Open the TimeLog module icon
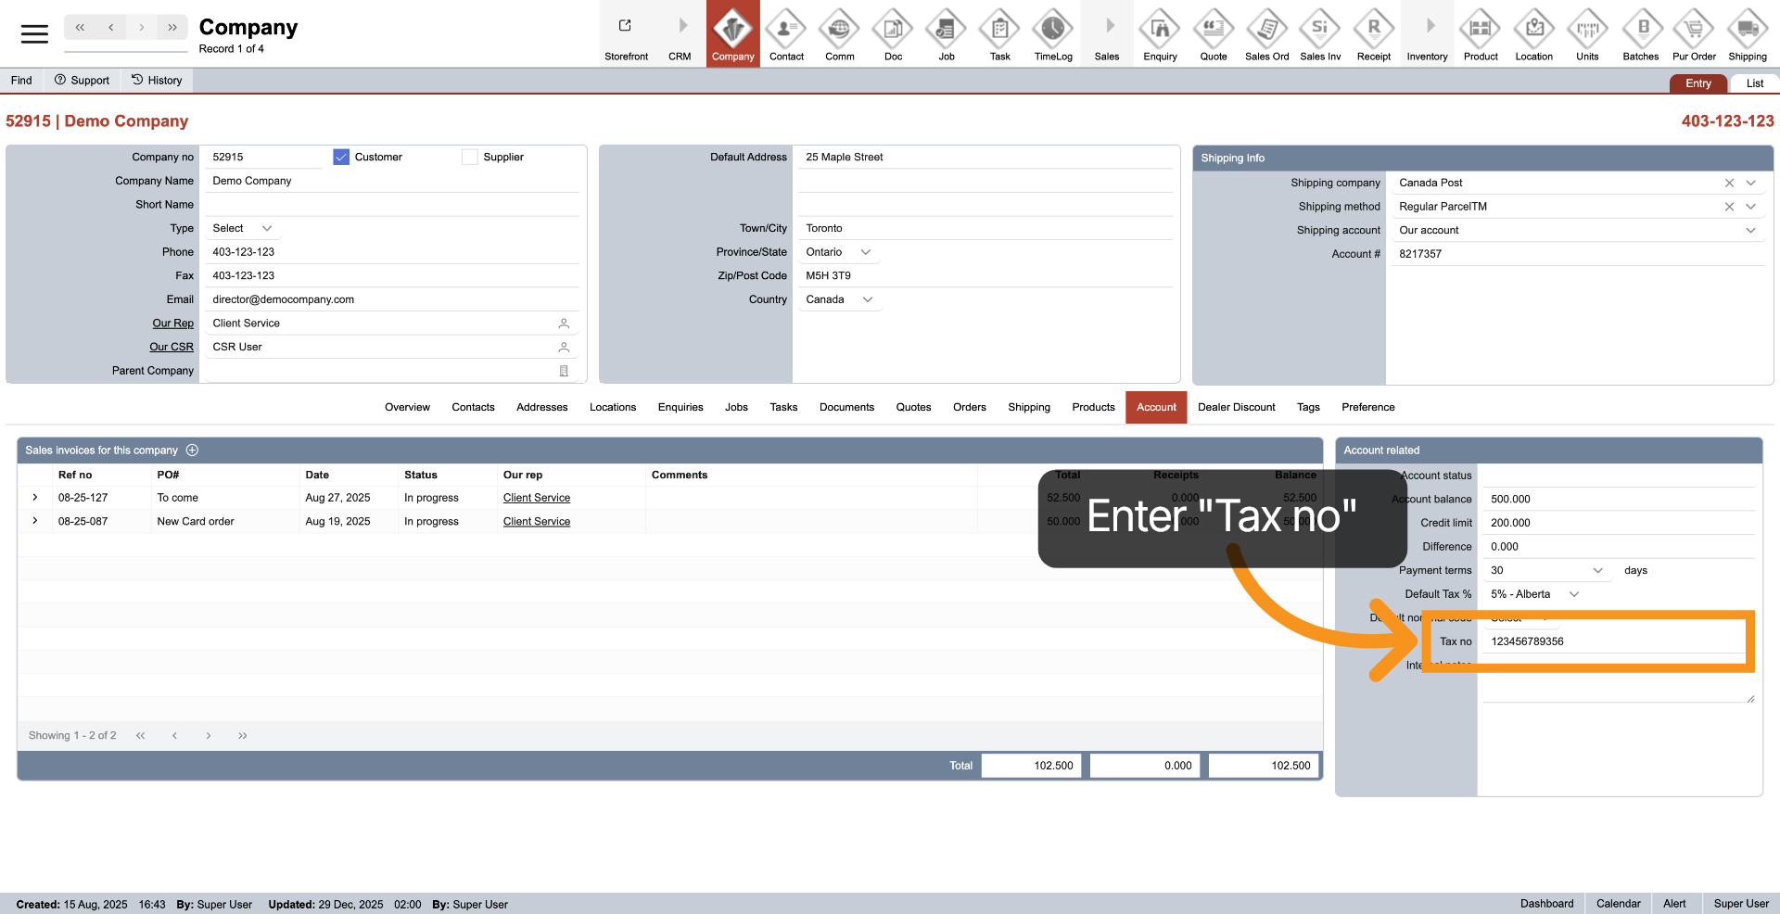Image resolution: width=1780 pixels, height=914 pixels. pyautogui.click(x=1053, y=33)
